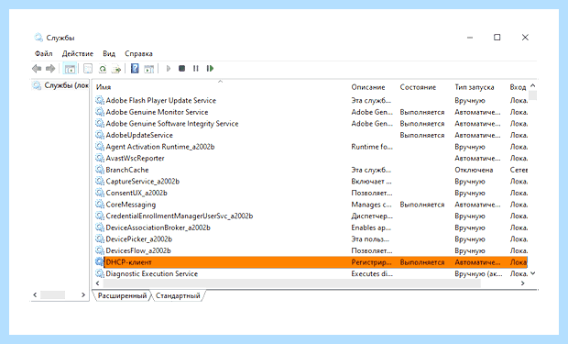Click Вручную (ак... startup type of Diagnostic Execution Service

coord(478,273)
